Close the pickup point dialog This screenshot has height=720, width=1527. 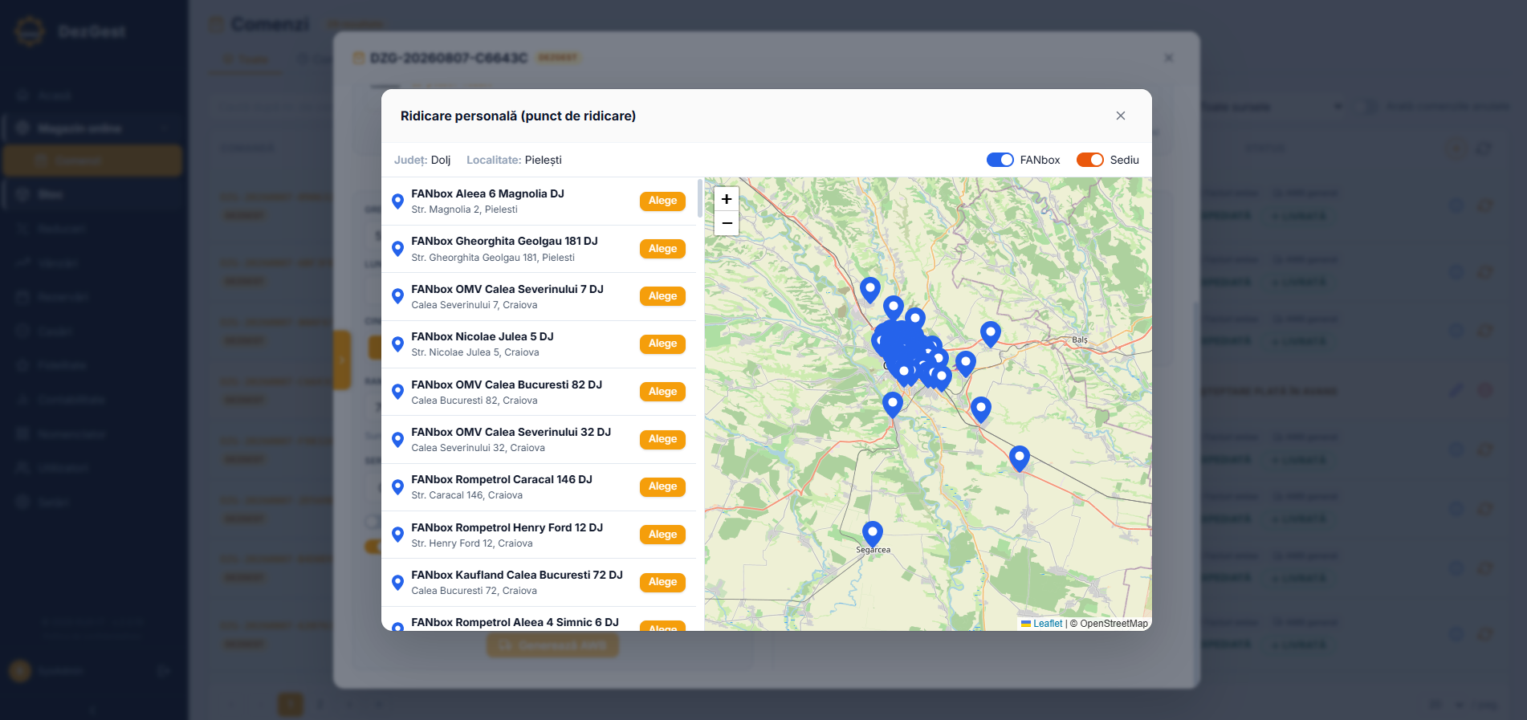[1121, 116]
